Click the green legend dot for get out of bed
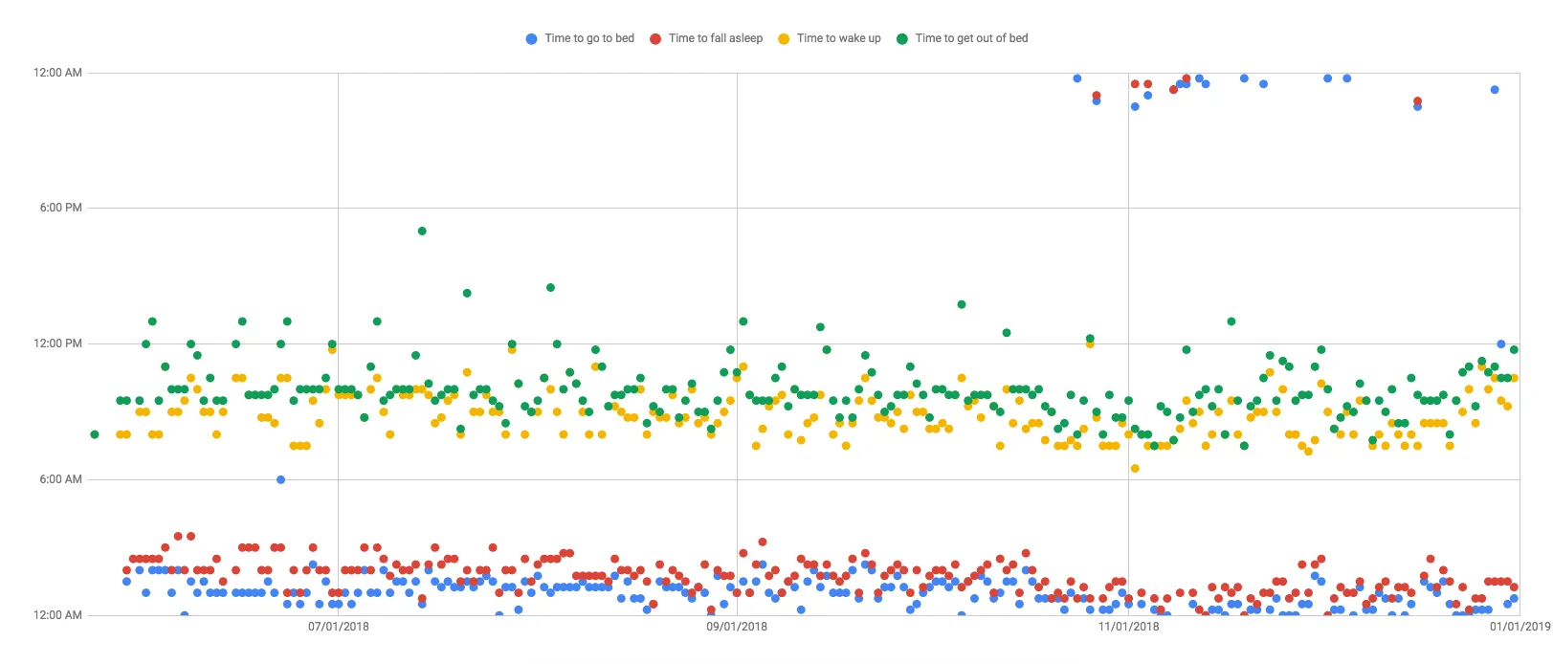This screenshot has height=664, width=1553. tap(901, 39)
